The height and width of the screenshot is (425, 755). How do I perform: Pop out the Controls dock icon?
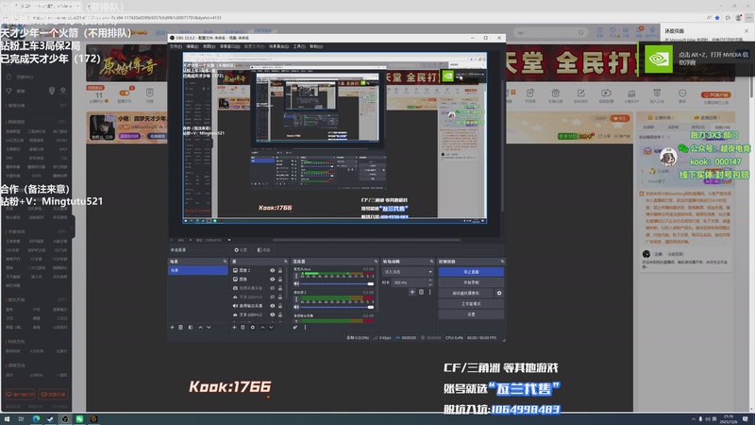[502, 262]
